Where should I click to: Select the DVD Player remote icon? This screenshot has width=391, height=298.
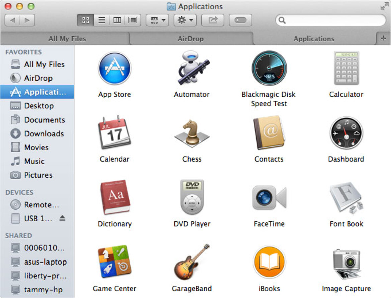[192, 197]
